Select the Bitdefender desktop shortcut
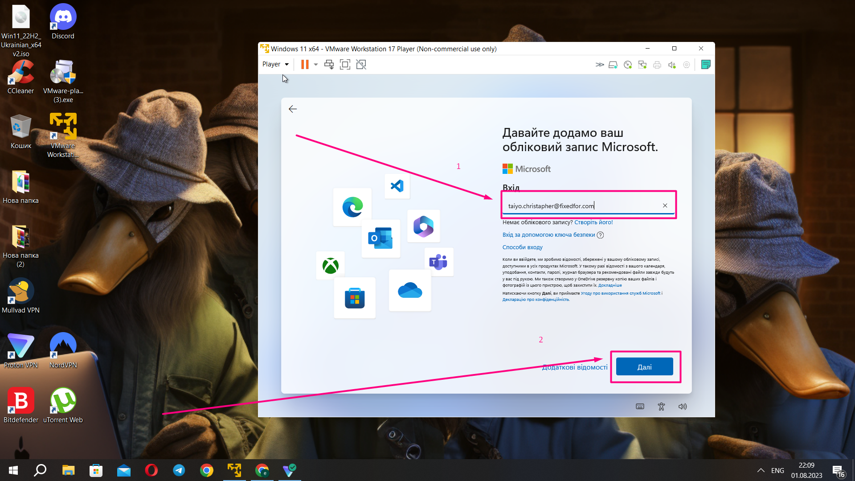 coord(21,405)
